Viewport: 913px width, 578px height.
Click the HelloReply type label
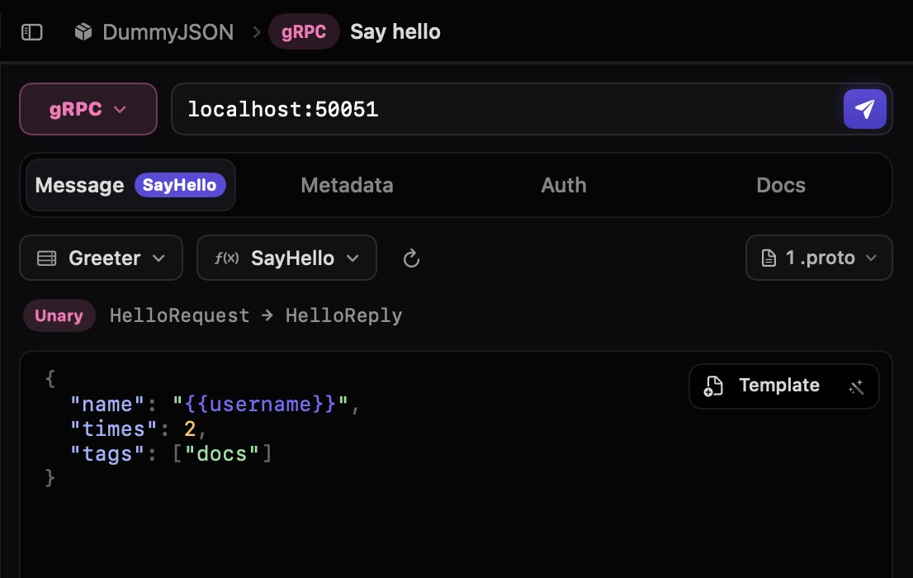coord(343,315)
